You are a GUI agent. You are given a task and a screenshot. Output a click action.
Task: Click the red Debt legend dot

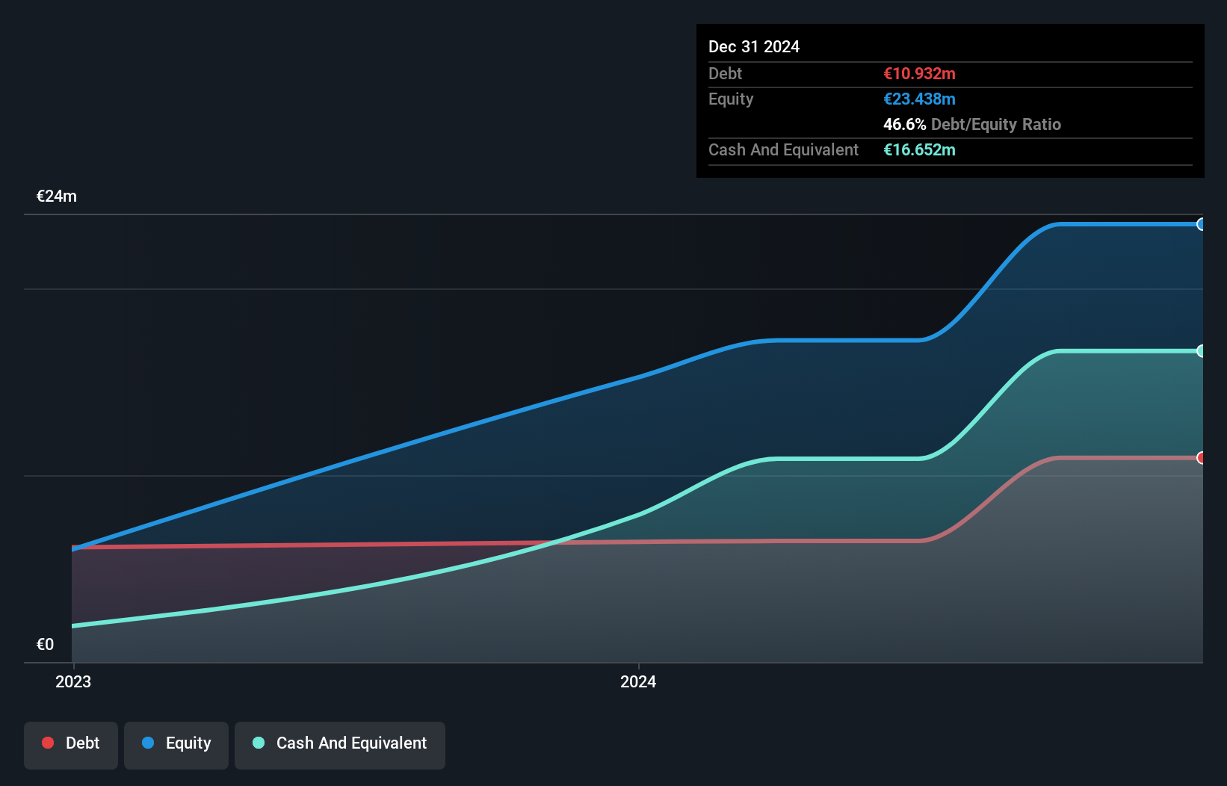tap(48, 743)
